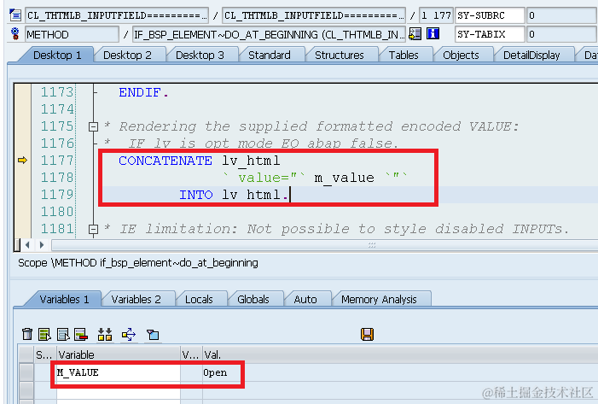
Task: Open the Objects tab
Action: pyautogui.click(x=461, y=56)
